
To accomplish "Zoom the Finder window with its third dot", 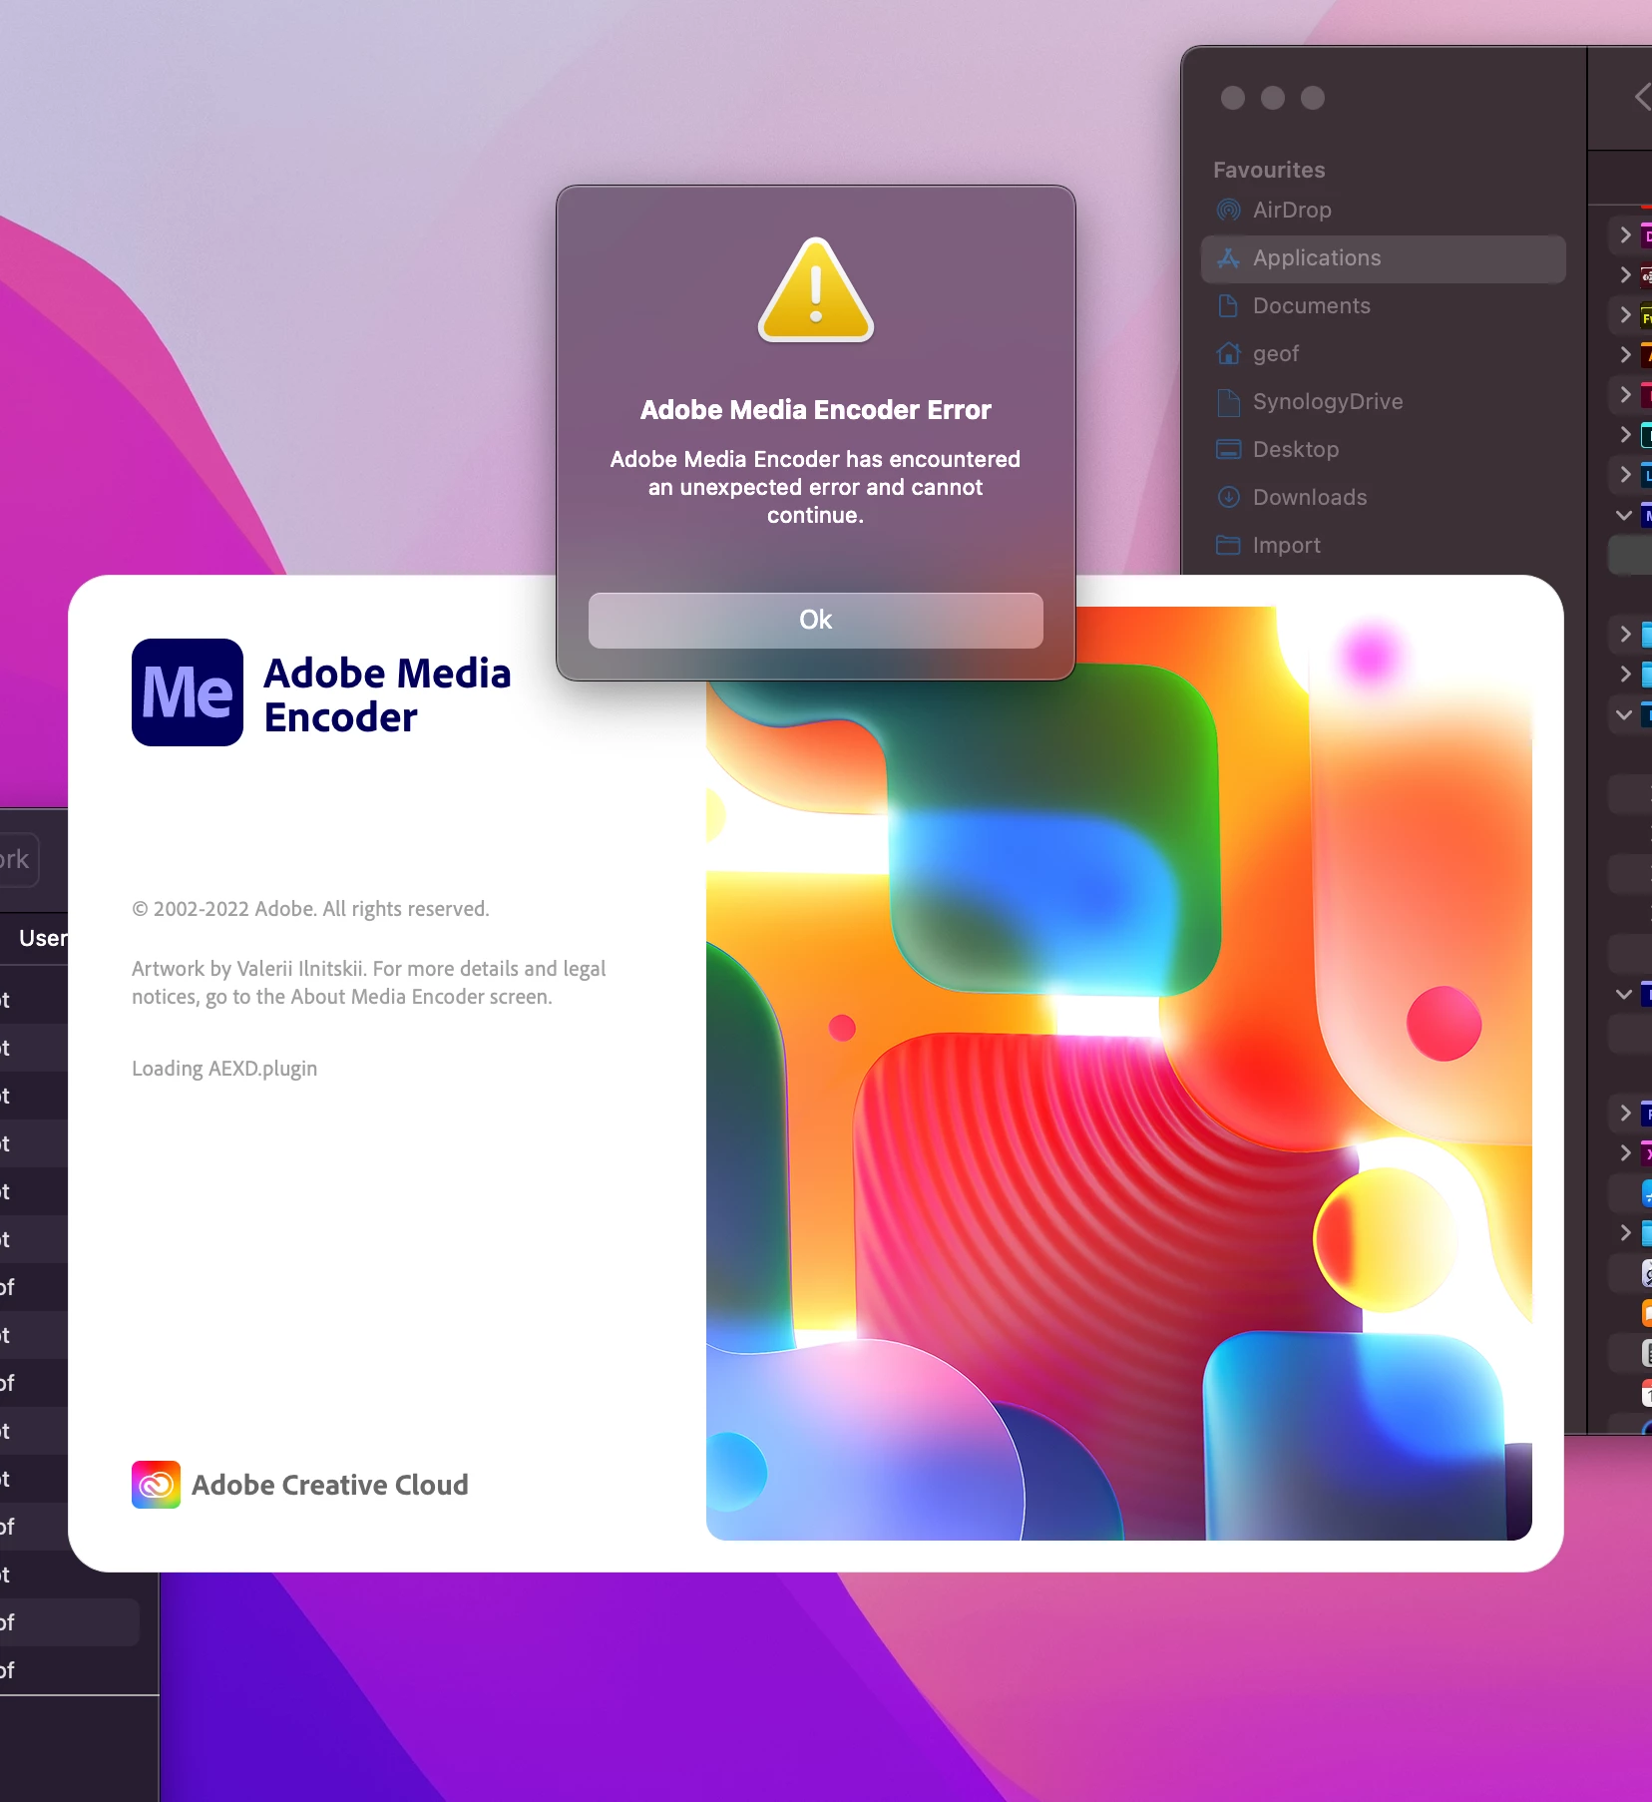I will (1313, 98).
